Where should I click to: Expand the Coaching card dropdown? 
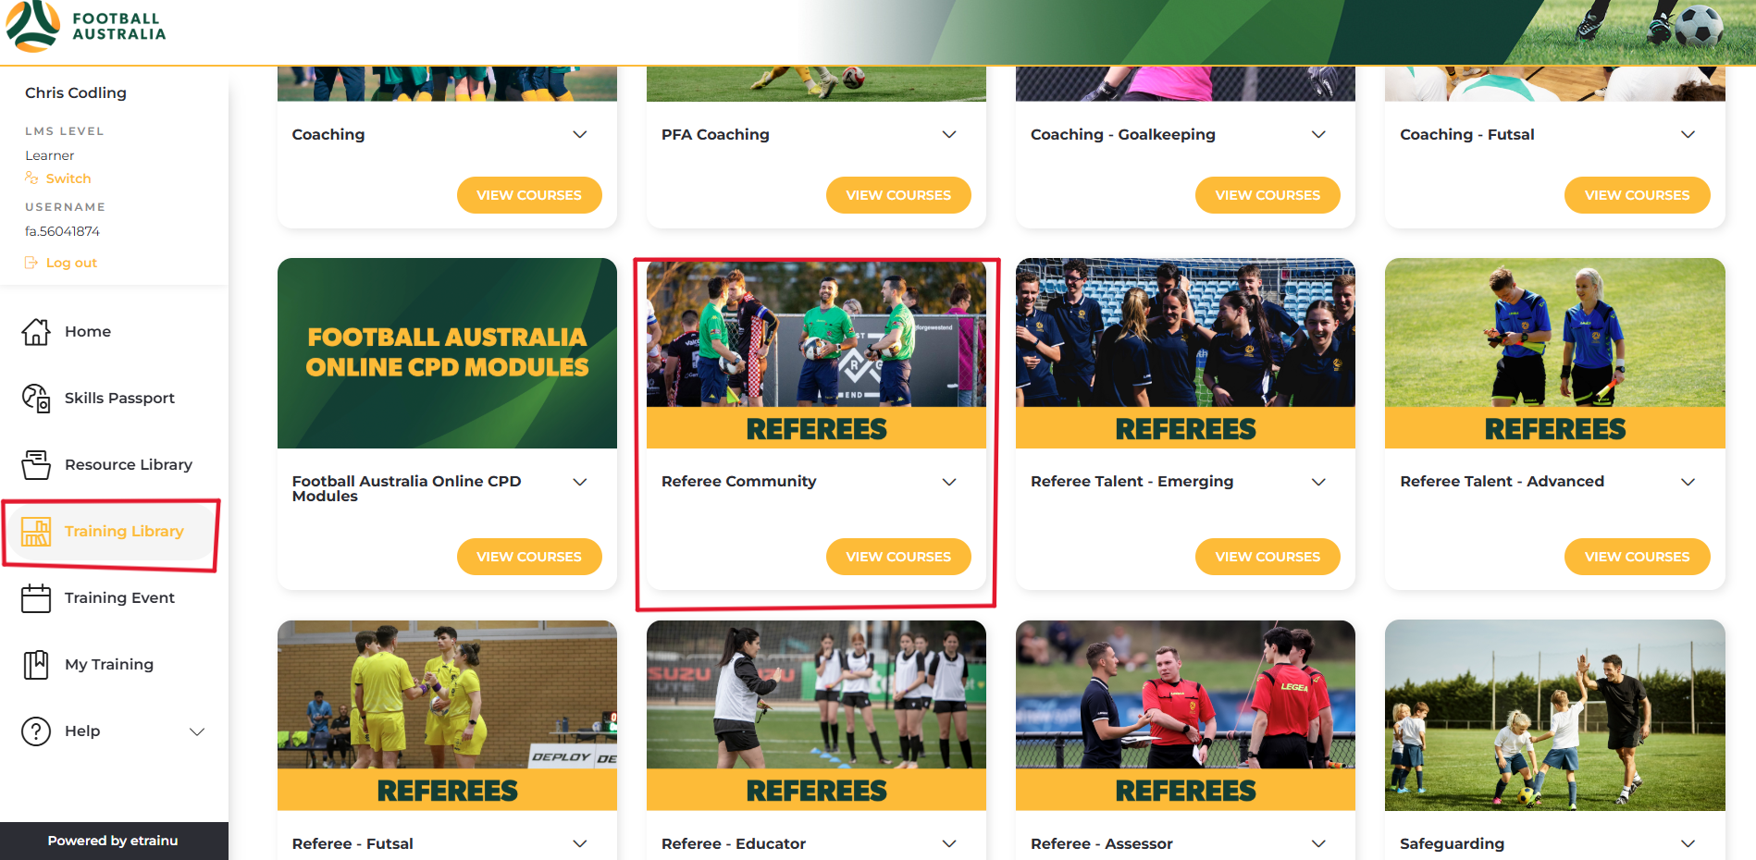(580, 134)
